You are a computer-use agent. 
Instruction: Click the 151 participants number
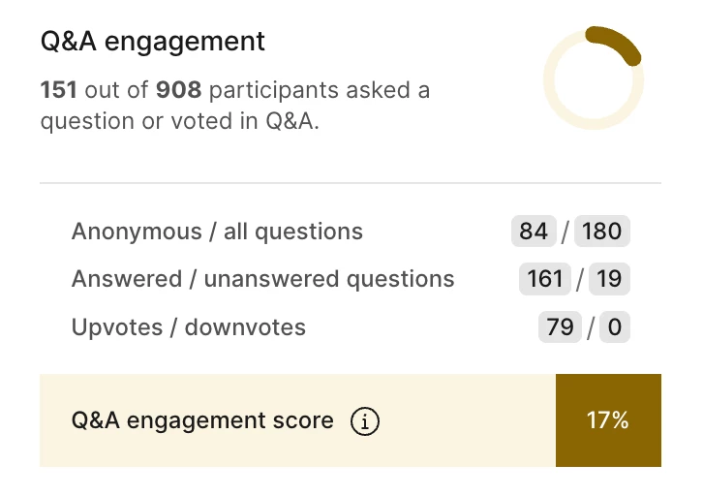pyautogui.click(x=58, y=91)
